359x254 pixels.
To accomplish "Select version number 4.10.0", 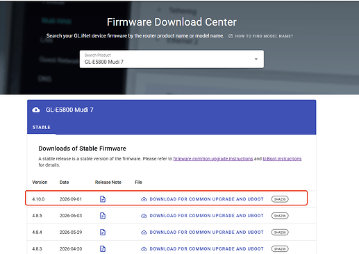I will [38, 199].
